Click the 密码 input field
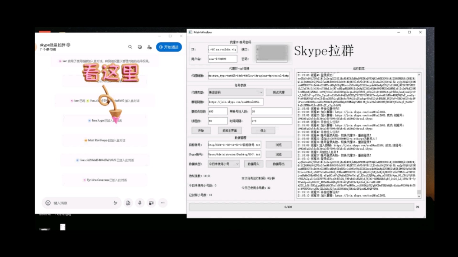 272,59
